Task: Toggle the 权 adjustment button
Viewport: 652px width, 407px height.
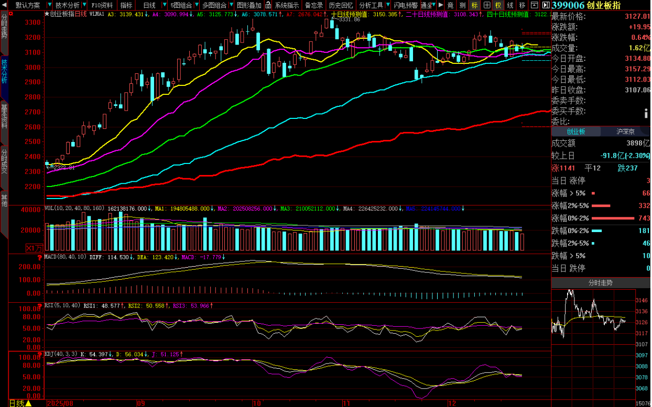Action: pyautogui.click(x=498, y=5)
